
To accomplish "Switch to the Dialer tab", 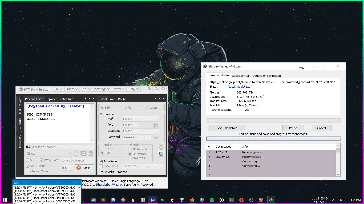I will point(112,99).
